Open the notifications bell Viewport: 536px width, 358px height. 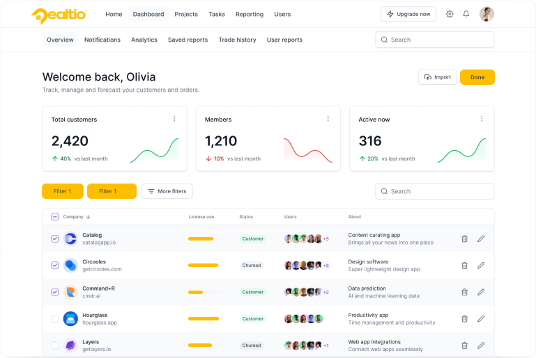coord(466,14)
